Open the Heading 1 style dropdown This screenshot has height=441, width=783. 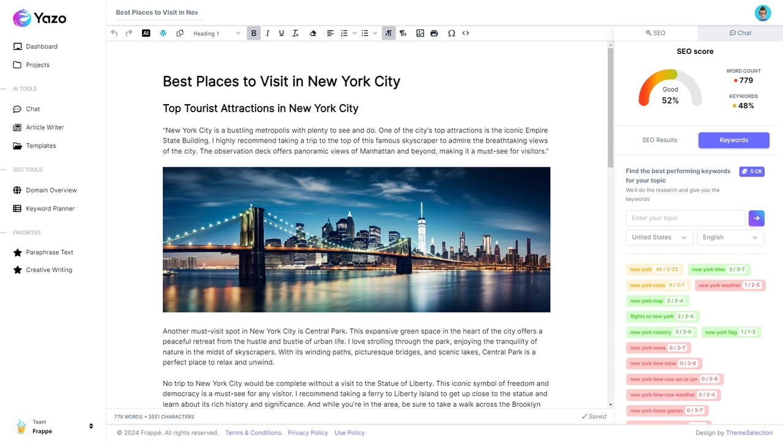217,33
